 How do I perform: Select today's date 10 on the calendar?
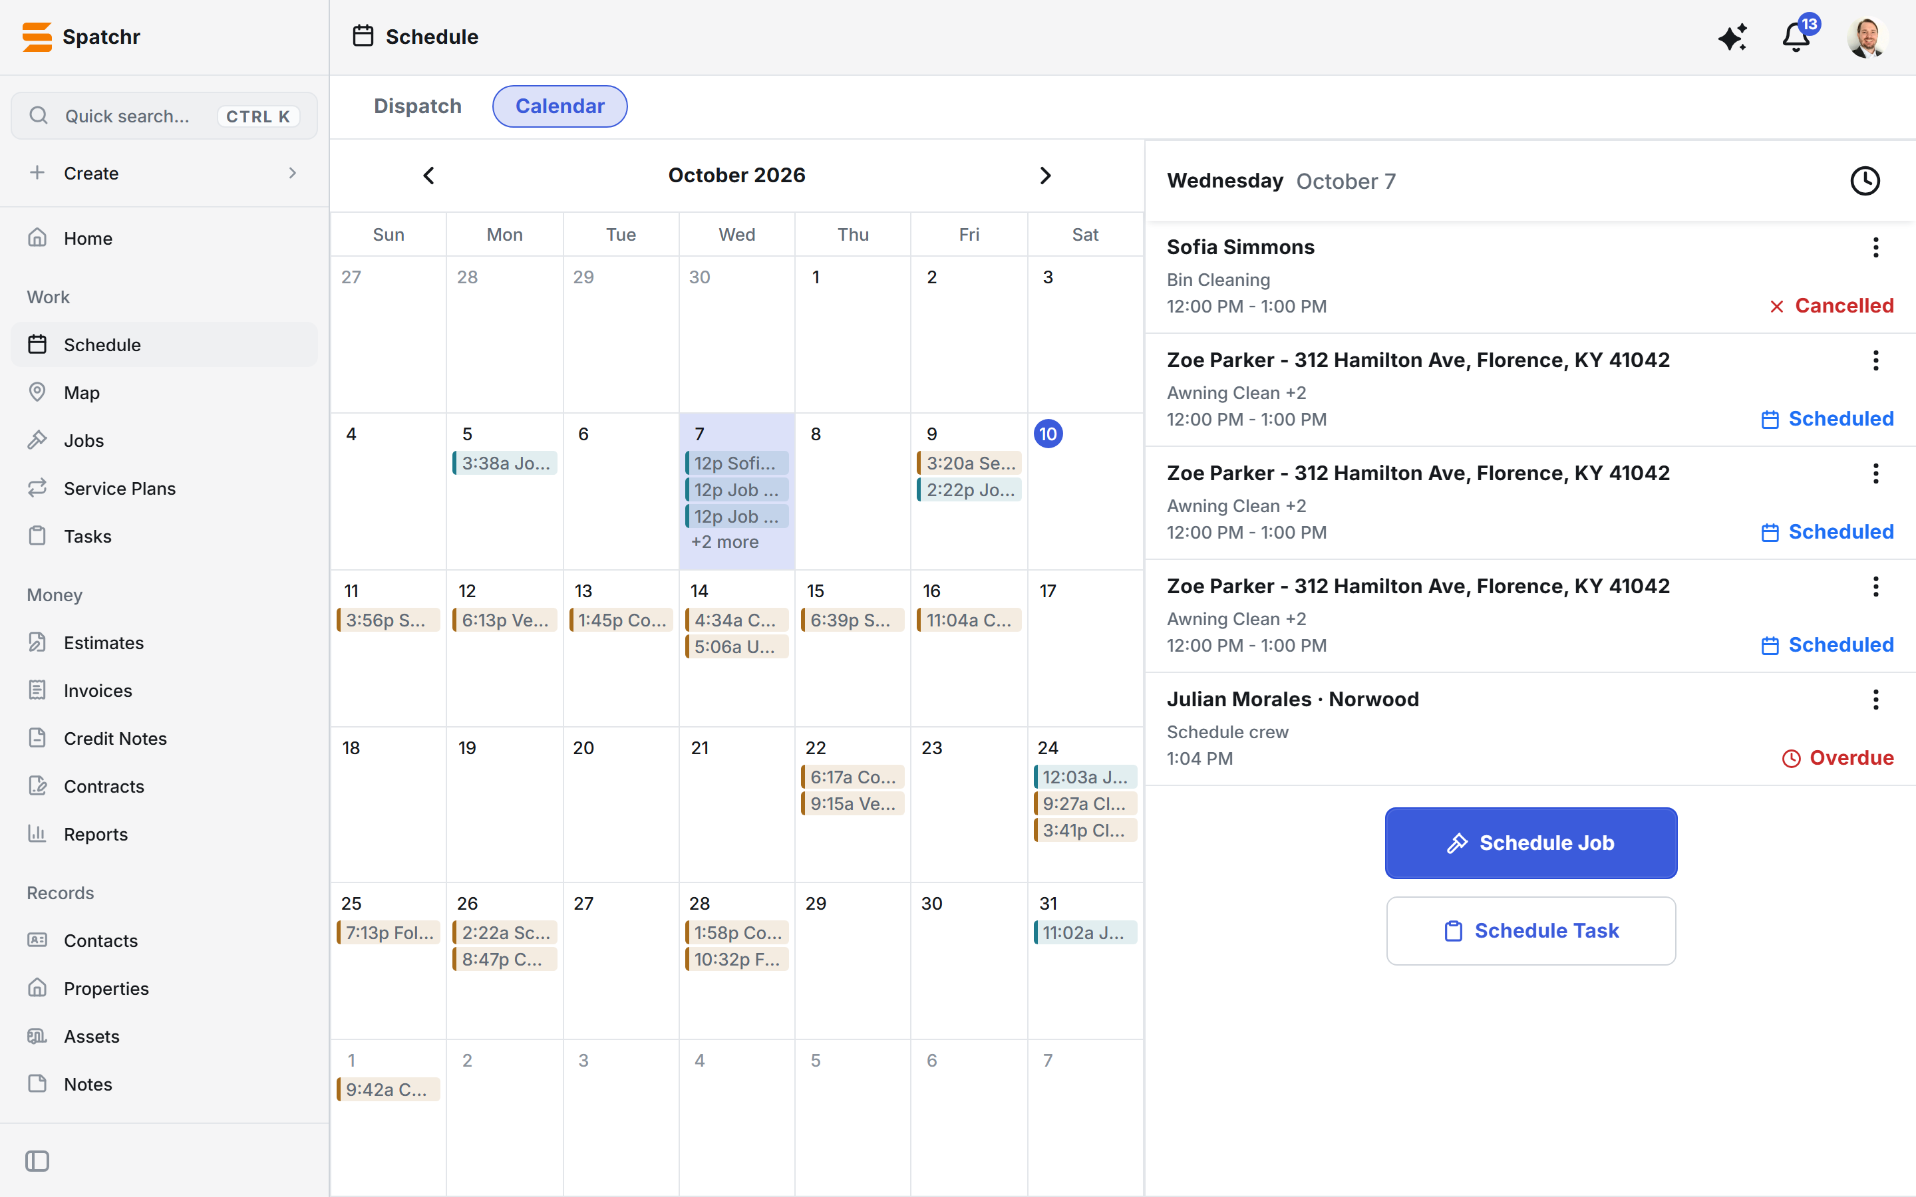[x=1047, y=434]
